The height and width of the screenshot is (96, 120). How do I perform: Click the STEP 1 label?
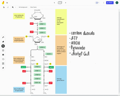pos(42,24)
